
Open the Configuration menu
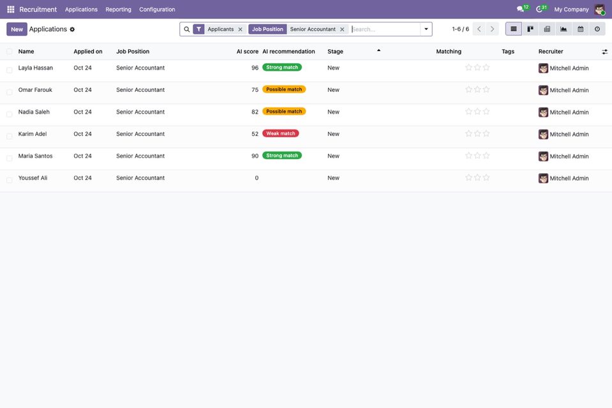[157, 10]
